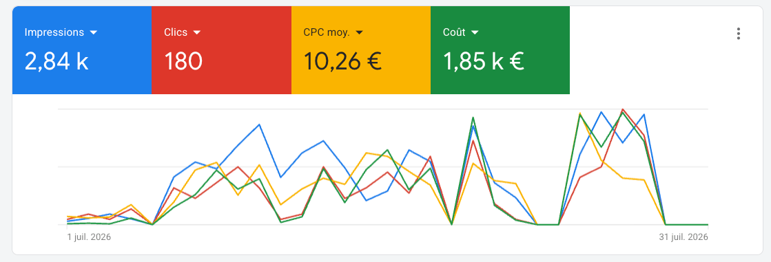The width and height of the screenshot is (771, 262).
Task: Click the 2,84 k impressions value
Action: [x=56, y=62]
